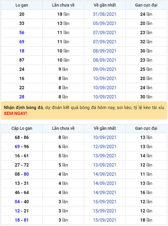Open the 08/09/2021 date in row 87
168x226 pixels.
pos(105,60)
